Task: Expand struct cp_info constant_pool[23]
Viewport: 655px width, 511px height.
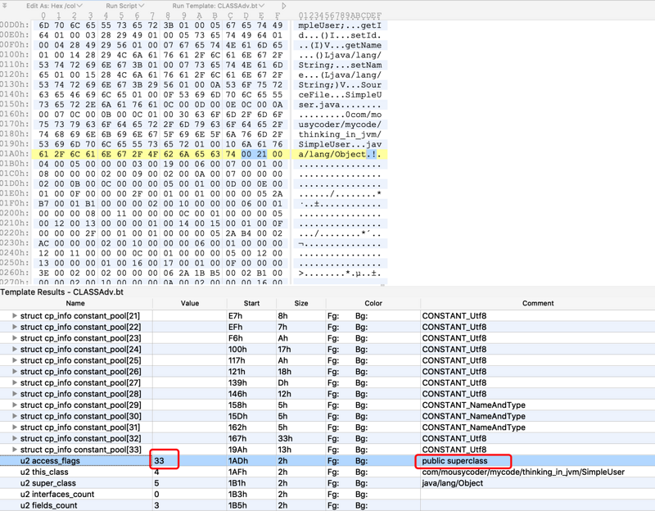Action: pyautogui.click(x=15, y=338)
